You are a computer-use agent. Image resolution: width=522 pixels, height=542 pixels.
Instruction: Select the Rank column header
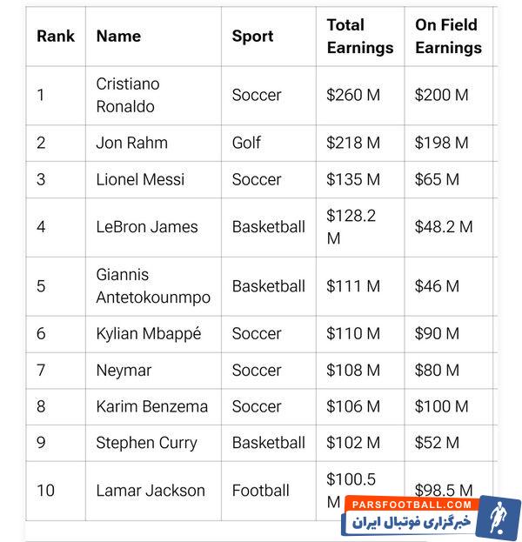[x=56, y=37]
